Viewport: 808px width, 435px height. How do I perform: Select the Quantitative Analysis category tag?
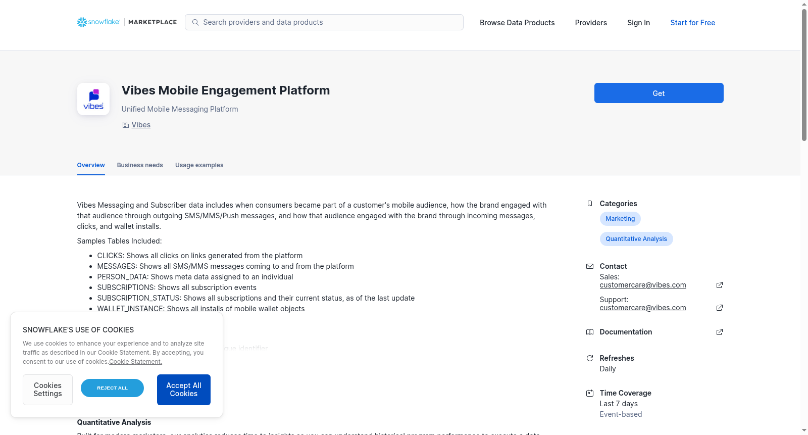[x=636, y=239]
